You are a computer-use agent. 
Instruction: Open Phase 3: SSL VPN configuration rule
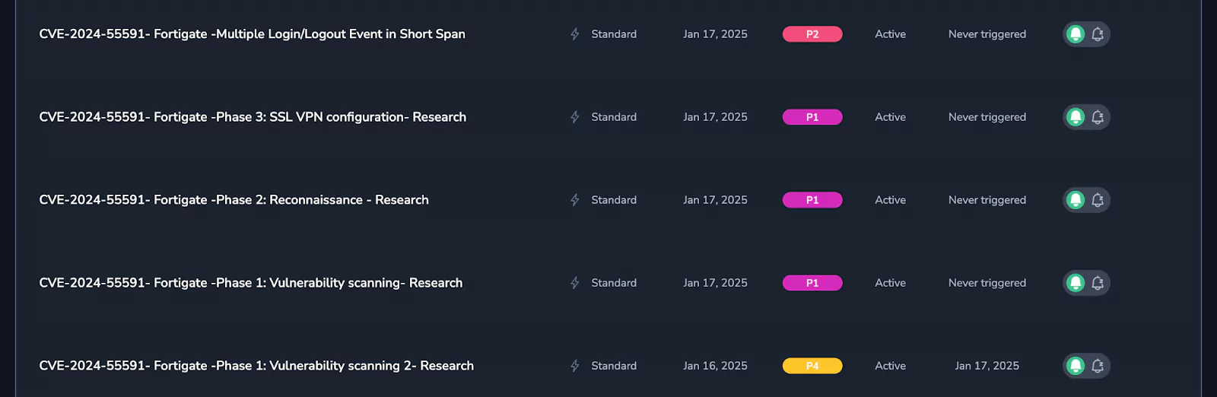pyautogui.click(x=253, y=117)
